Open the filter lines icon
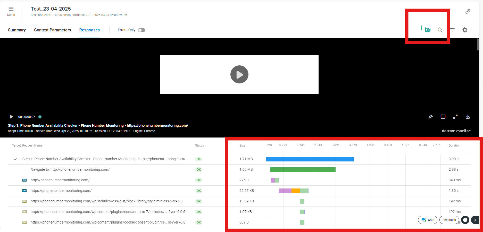The height and width of the screenshot is (232, 483). (452, 30)
